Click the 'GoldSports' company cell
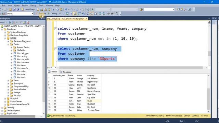The image size is (219, 123). pyautogui.click(x=94, y=88)
